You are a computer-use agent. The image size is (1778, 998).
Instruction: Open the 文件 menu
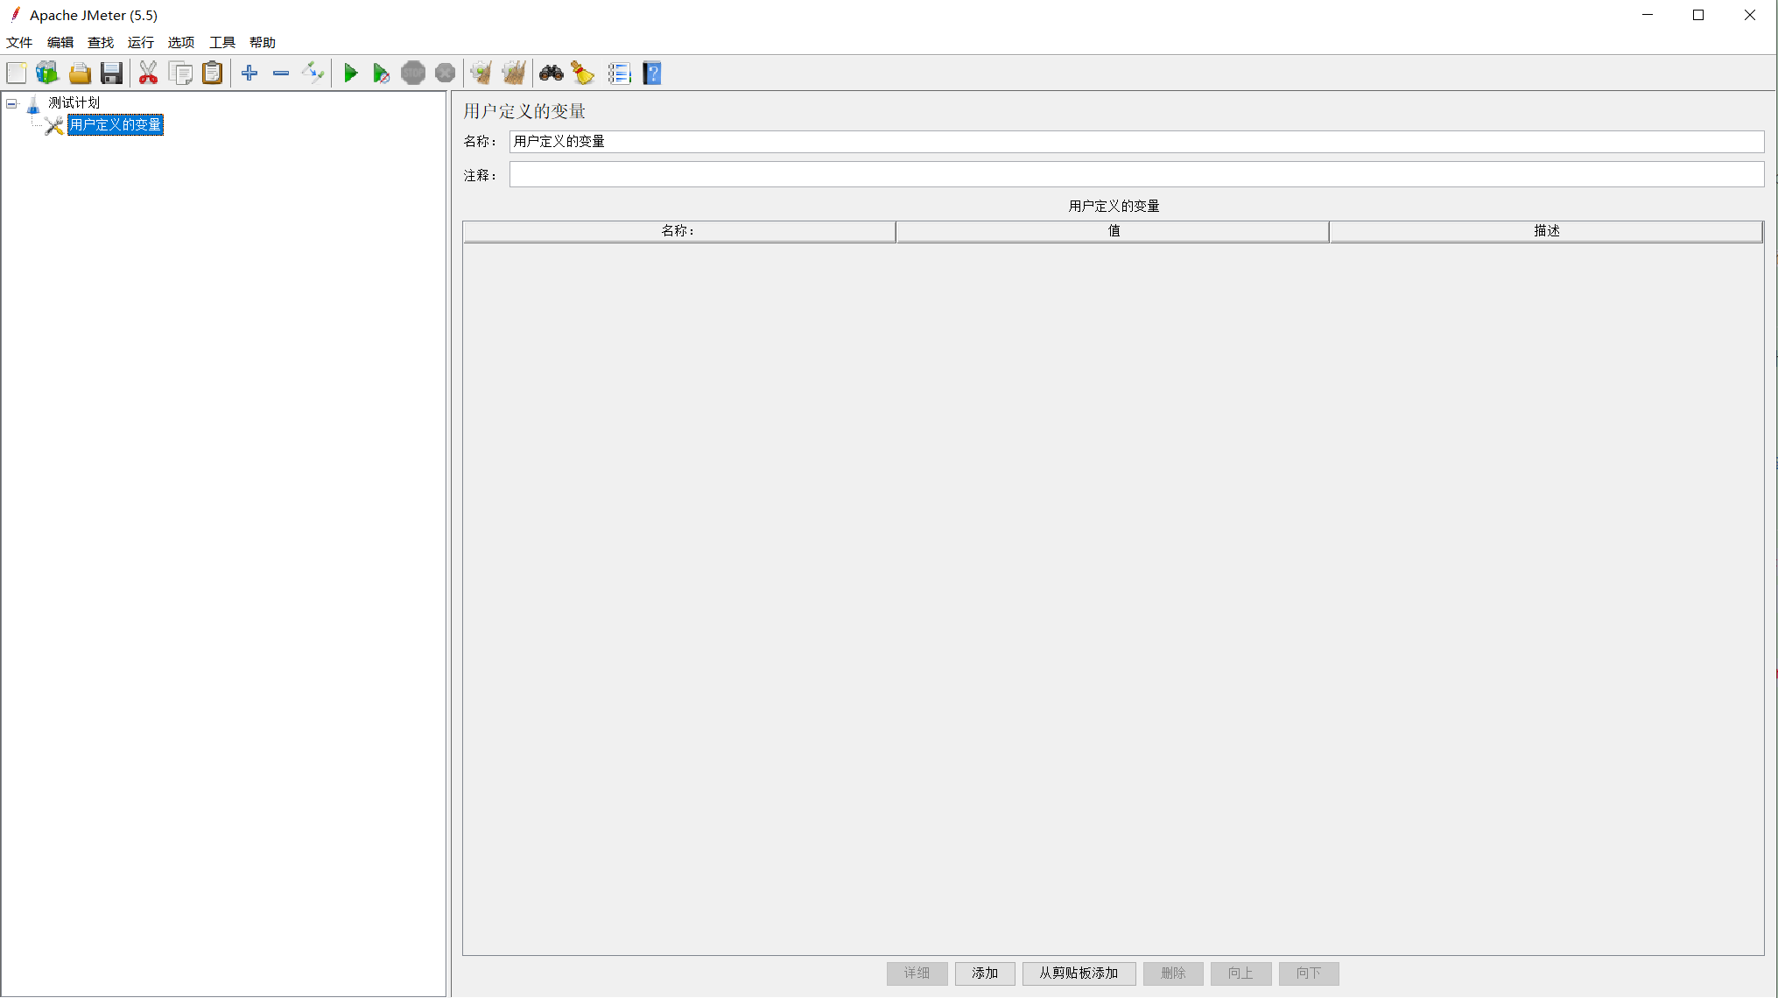coord(19,43)
